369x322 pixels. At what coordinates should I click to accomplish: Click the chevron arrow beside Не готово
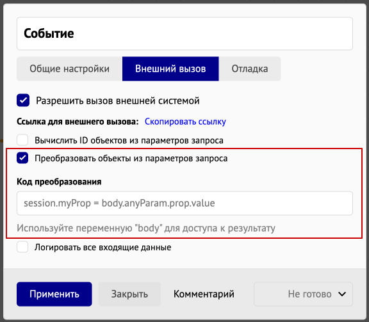[342, 294]
